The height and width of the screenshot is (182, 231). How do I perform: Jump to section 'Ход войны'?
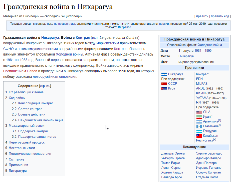(x=17, y=98)
